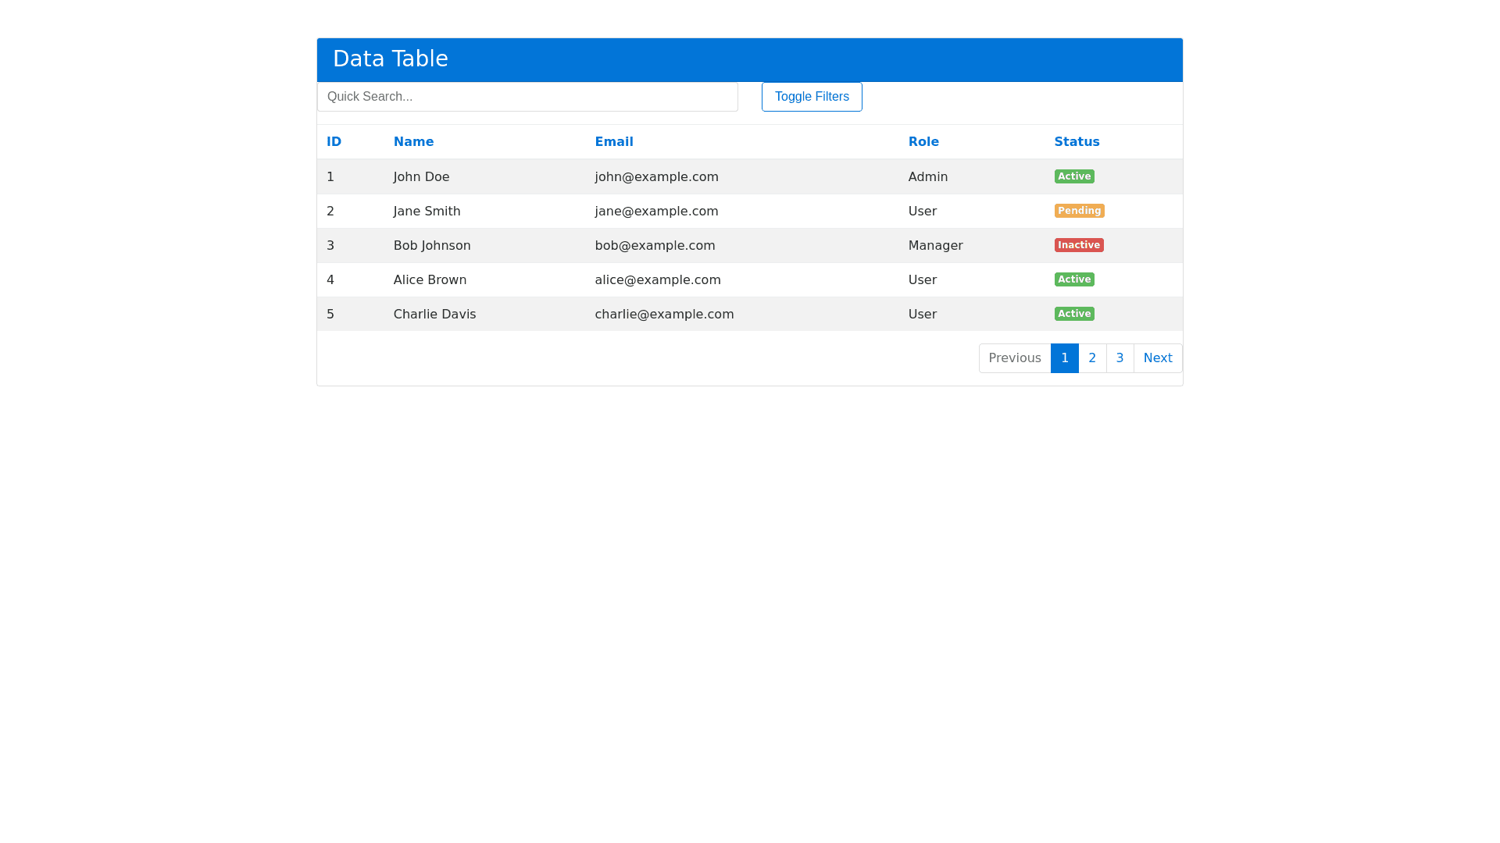Click Bob Johnson's Inactive status badge
Viewport: 1500px width, 843px height.
1079,245
